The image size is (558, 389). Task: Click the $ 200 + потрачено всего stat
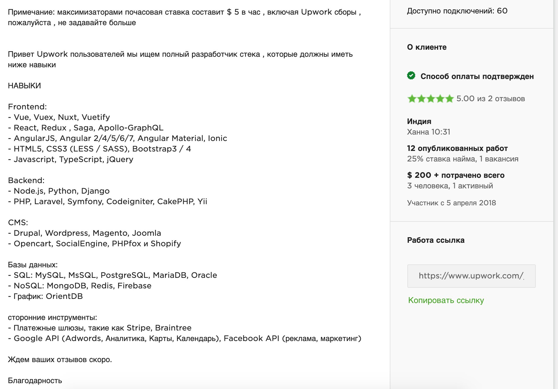456,175
